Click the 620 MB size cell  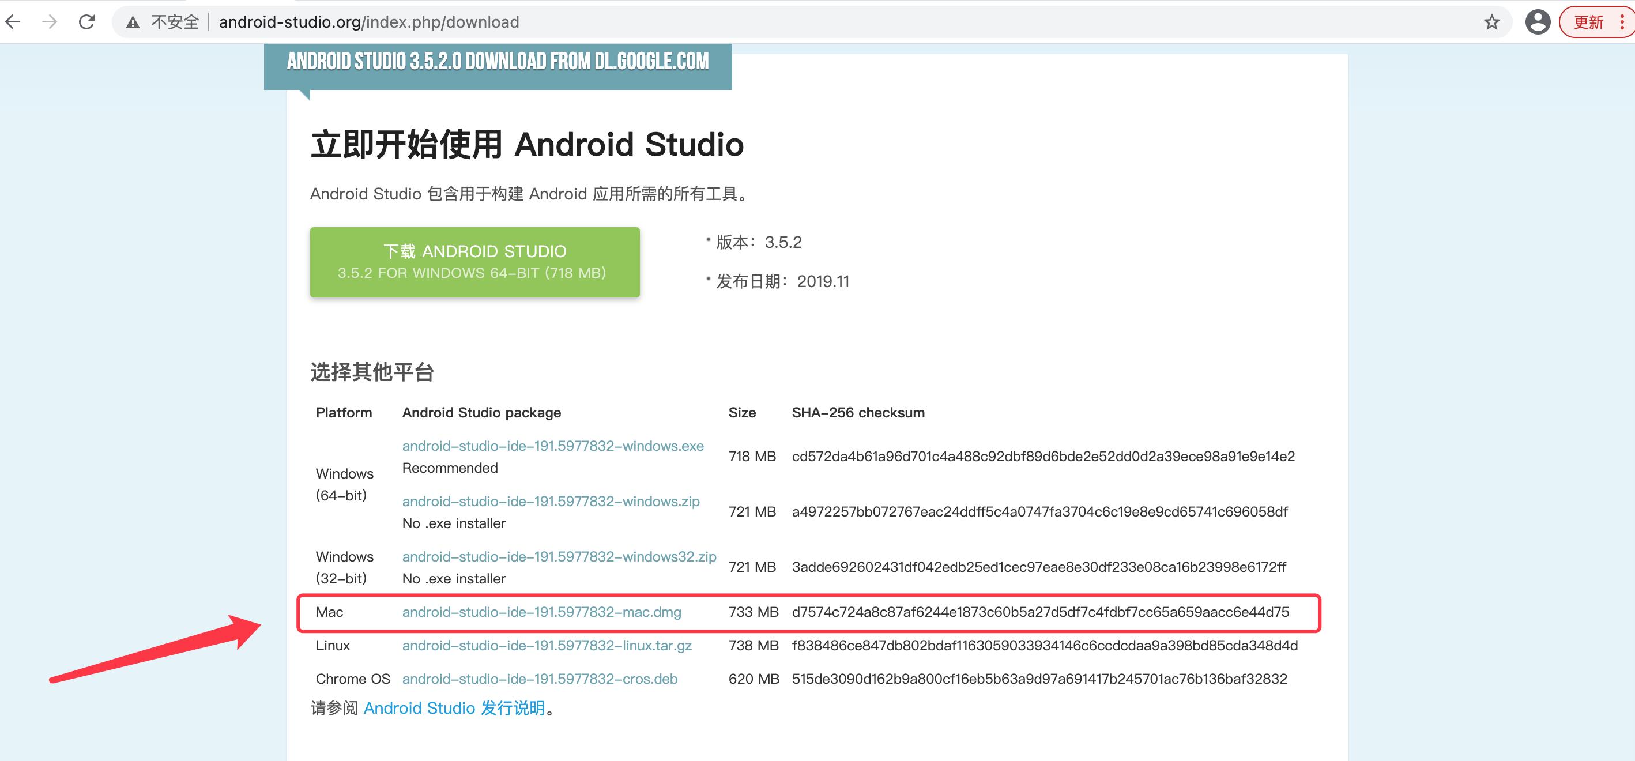(x=754, y=679)
